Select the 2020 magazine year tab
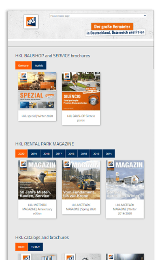The width and height of the screenshot is (162, 260). (21, 154)
